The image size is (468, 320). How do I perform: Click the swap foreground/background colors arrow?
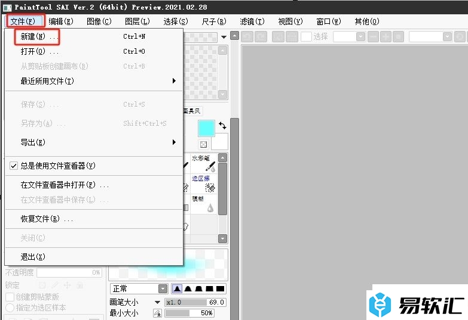223,126
